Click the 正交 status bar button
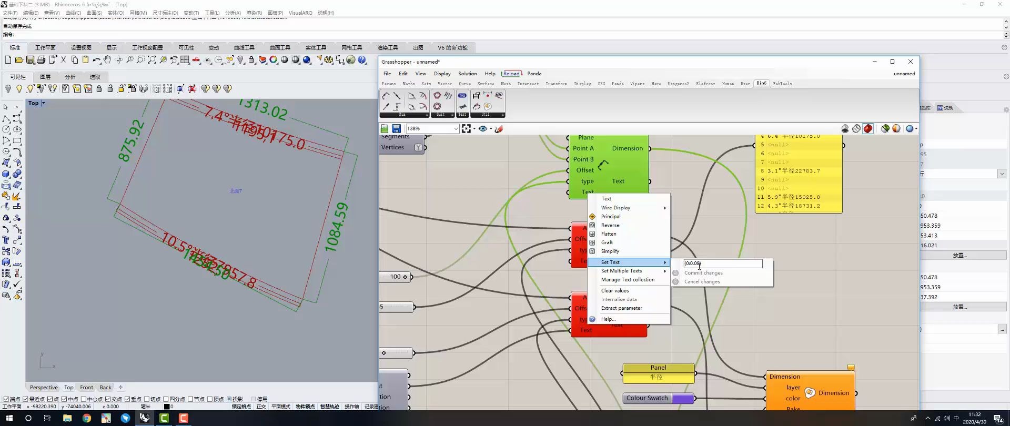1010x426 pixels. (x=261, y=407)
